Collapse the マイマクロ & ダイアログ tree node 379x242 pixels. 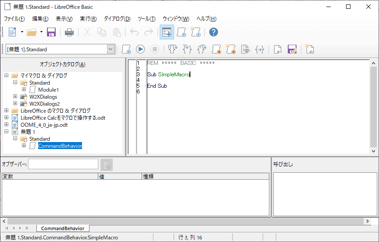click(7, 75)
